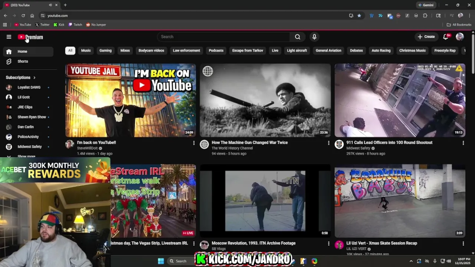
Task: Select the Freestyle Rap chip
Action: tap(445, 50)
